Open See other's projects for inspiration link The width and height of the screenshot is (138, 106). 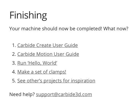(56, 81)
